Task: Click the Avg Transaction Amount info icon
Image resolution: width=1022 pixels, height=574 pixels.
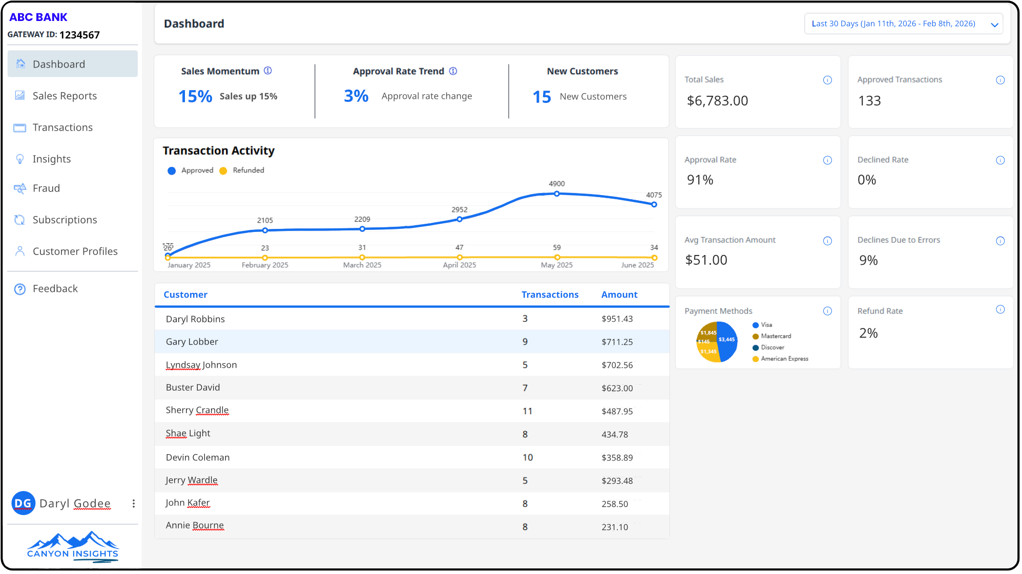Action: coord(827,241)
